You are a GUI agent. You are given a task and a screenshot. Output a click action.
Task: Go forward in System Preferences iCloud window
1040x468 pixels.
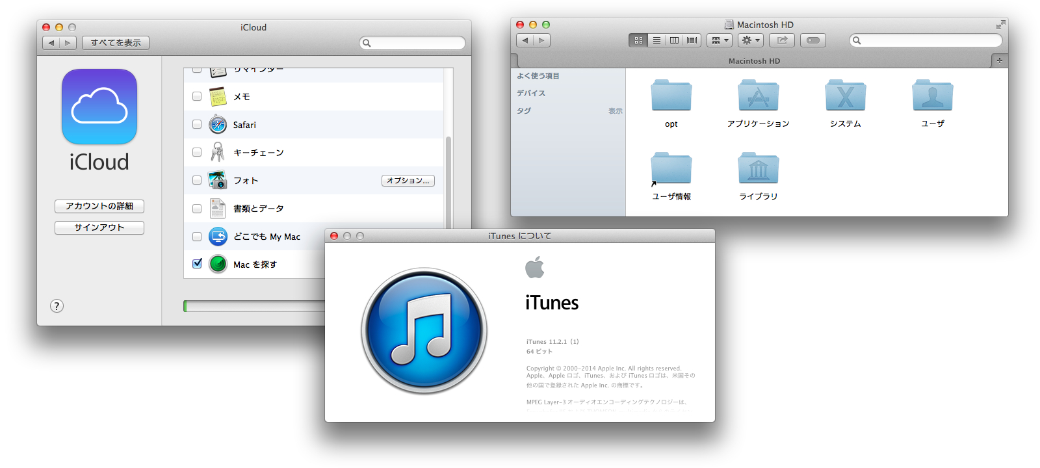click(68, 43)
